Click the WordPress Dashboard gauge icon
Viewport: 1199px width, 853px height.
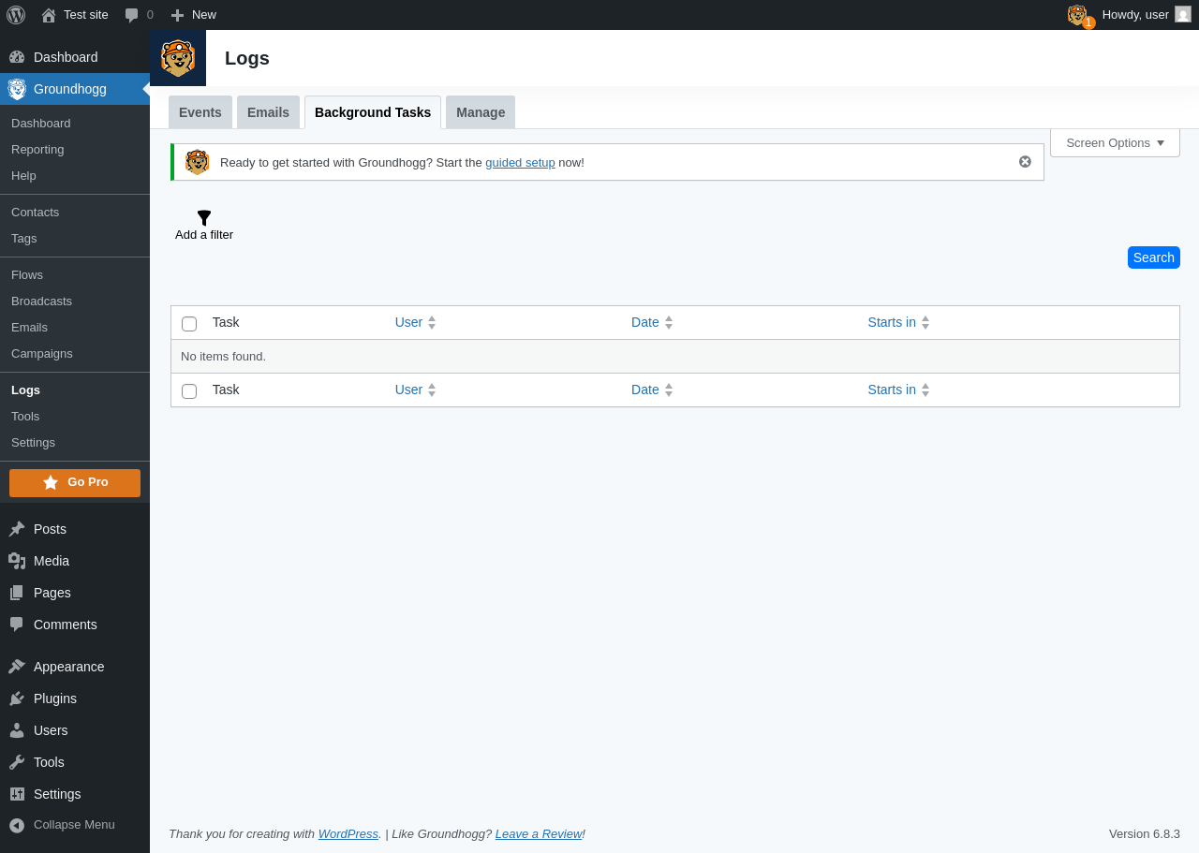17,57
